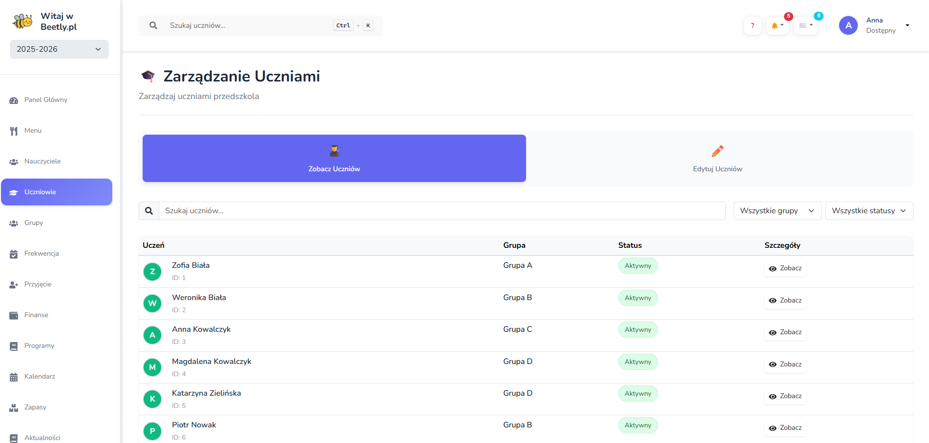Select the Zobacz Uczniów tab
929x443 pixels.
[x=334, y=158]
